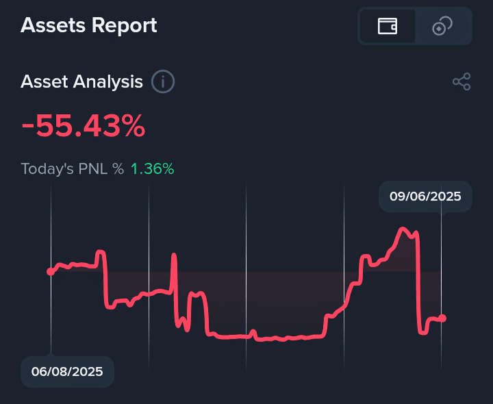Click the Assets Report heading
The width and height of the screenshot is (493, 404).
[x=88, y=25]
